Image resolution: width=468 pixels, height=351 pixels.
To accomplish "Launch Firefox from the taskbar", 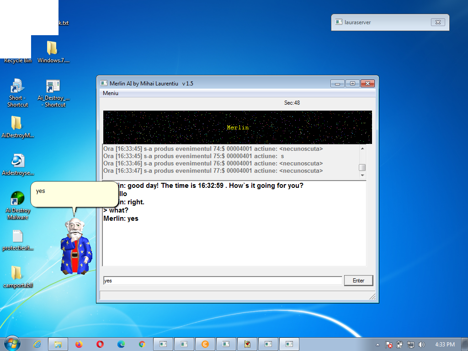I will point(79,344).
